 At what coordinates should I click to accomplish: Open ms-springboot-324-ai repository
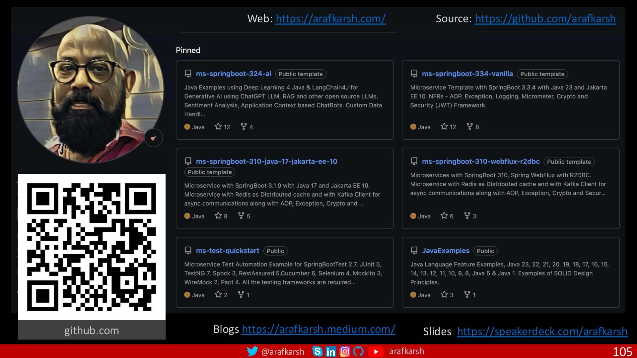tap(234, 74)
